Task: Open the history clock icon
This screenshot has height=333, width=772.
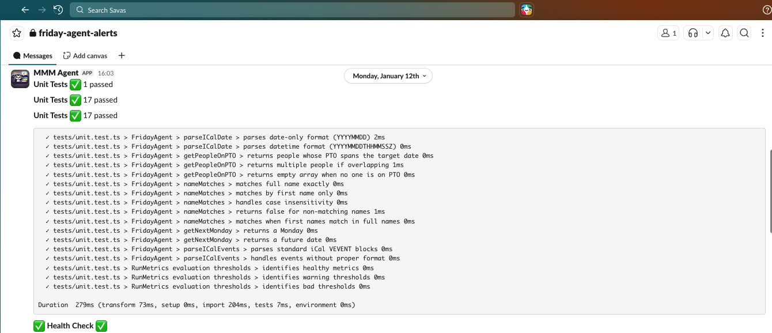Action: [58, 10]
